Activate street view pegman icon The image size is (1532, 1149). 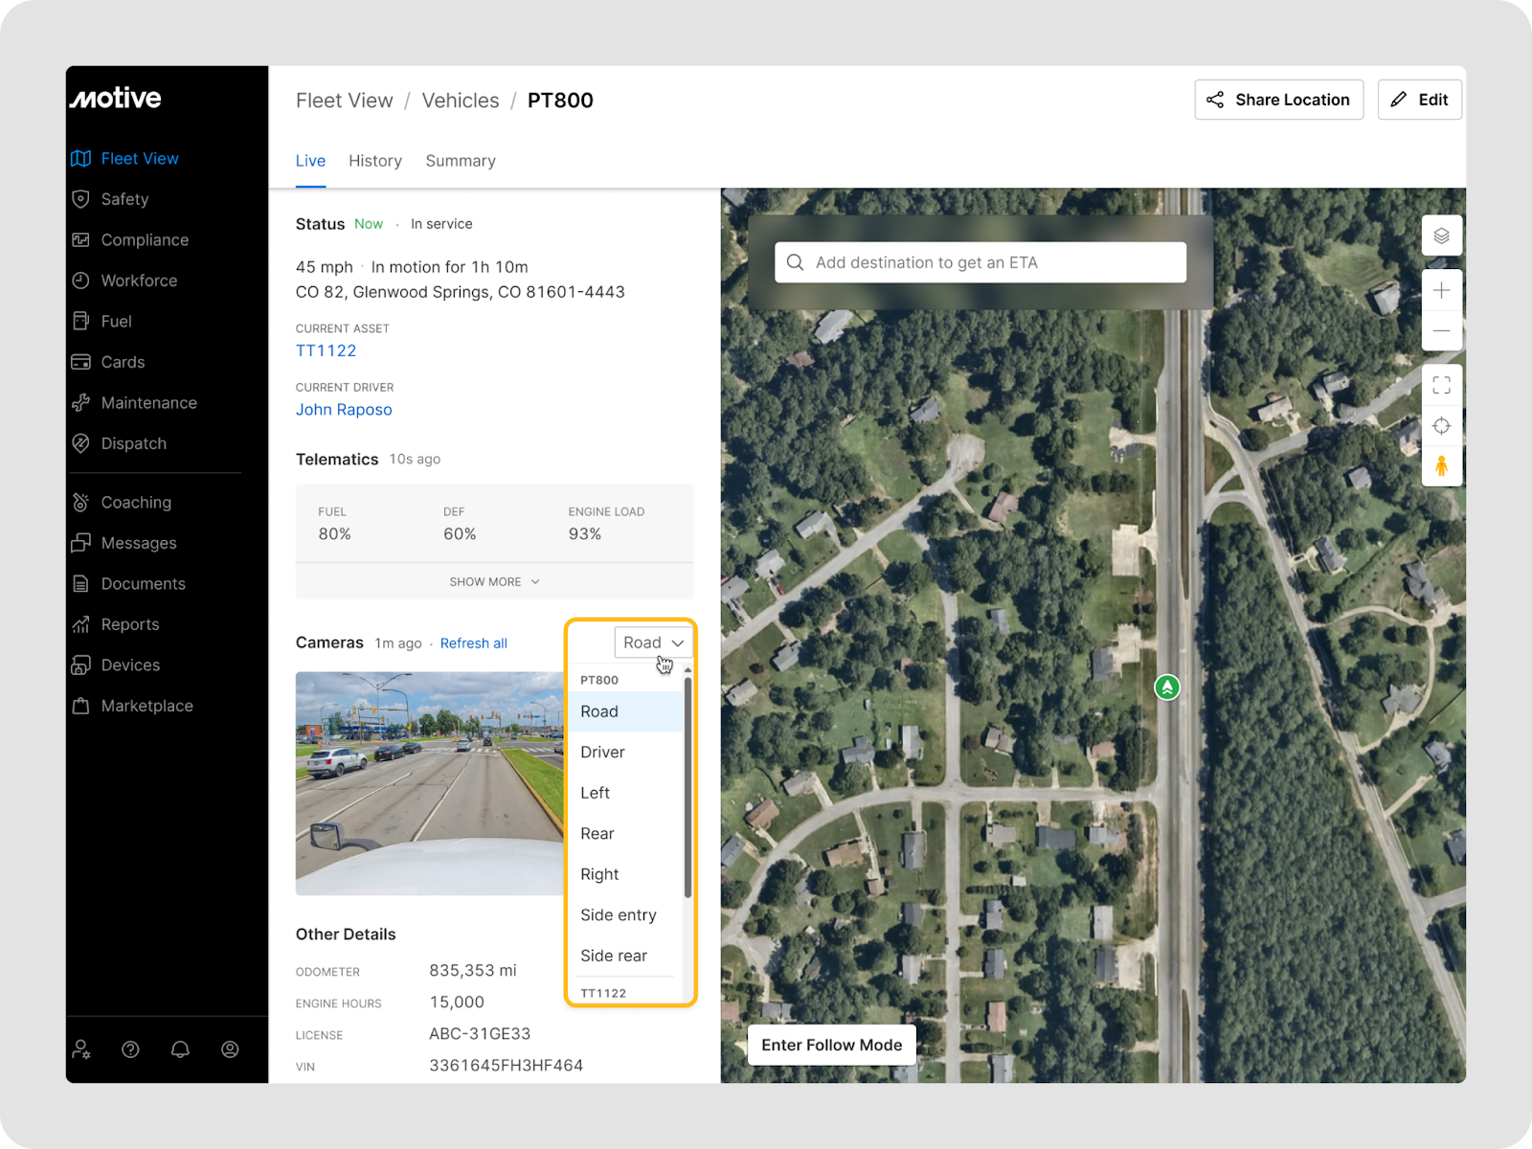click(1441, 466)
